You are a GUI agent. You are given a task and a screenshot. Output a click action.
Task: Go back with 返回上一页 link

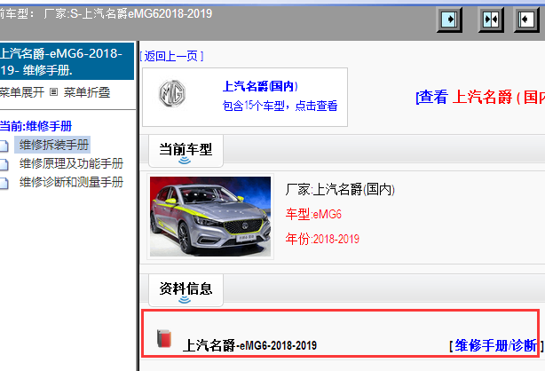pyautogui.click(x=171, y=56)
